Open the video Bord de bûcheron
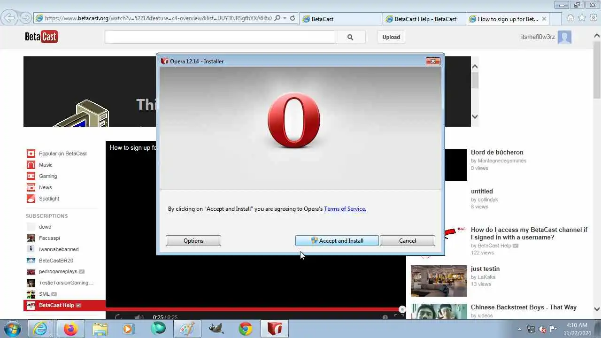601x338 pixels. [497, 152]
